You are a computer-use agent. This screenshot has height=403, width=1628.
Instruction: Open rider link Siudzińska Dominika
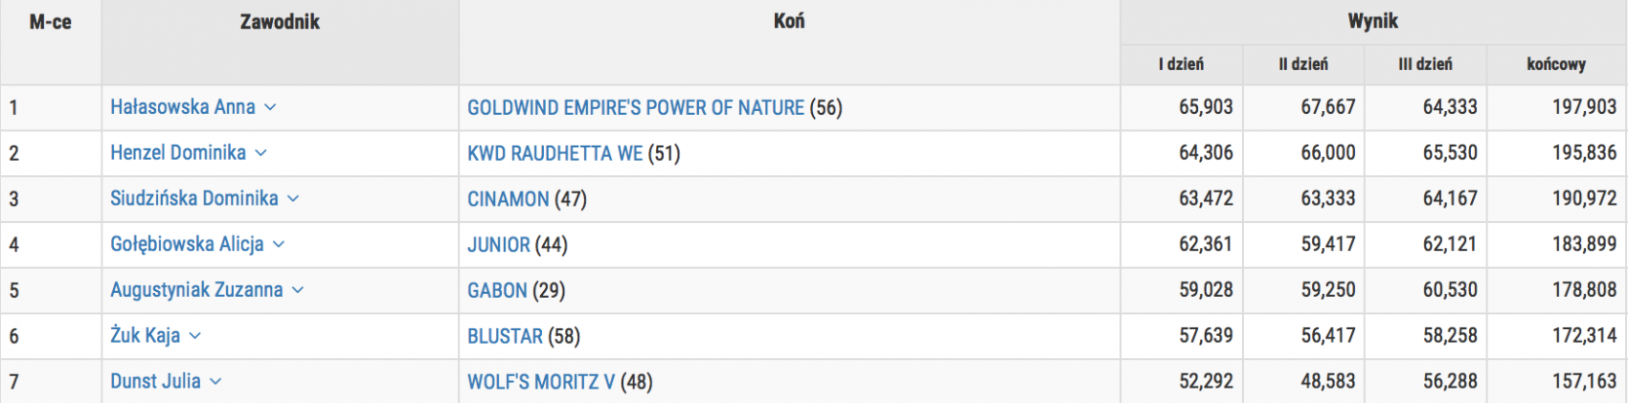194,199
